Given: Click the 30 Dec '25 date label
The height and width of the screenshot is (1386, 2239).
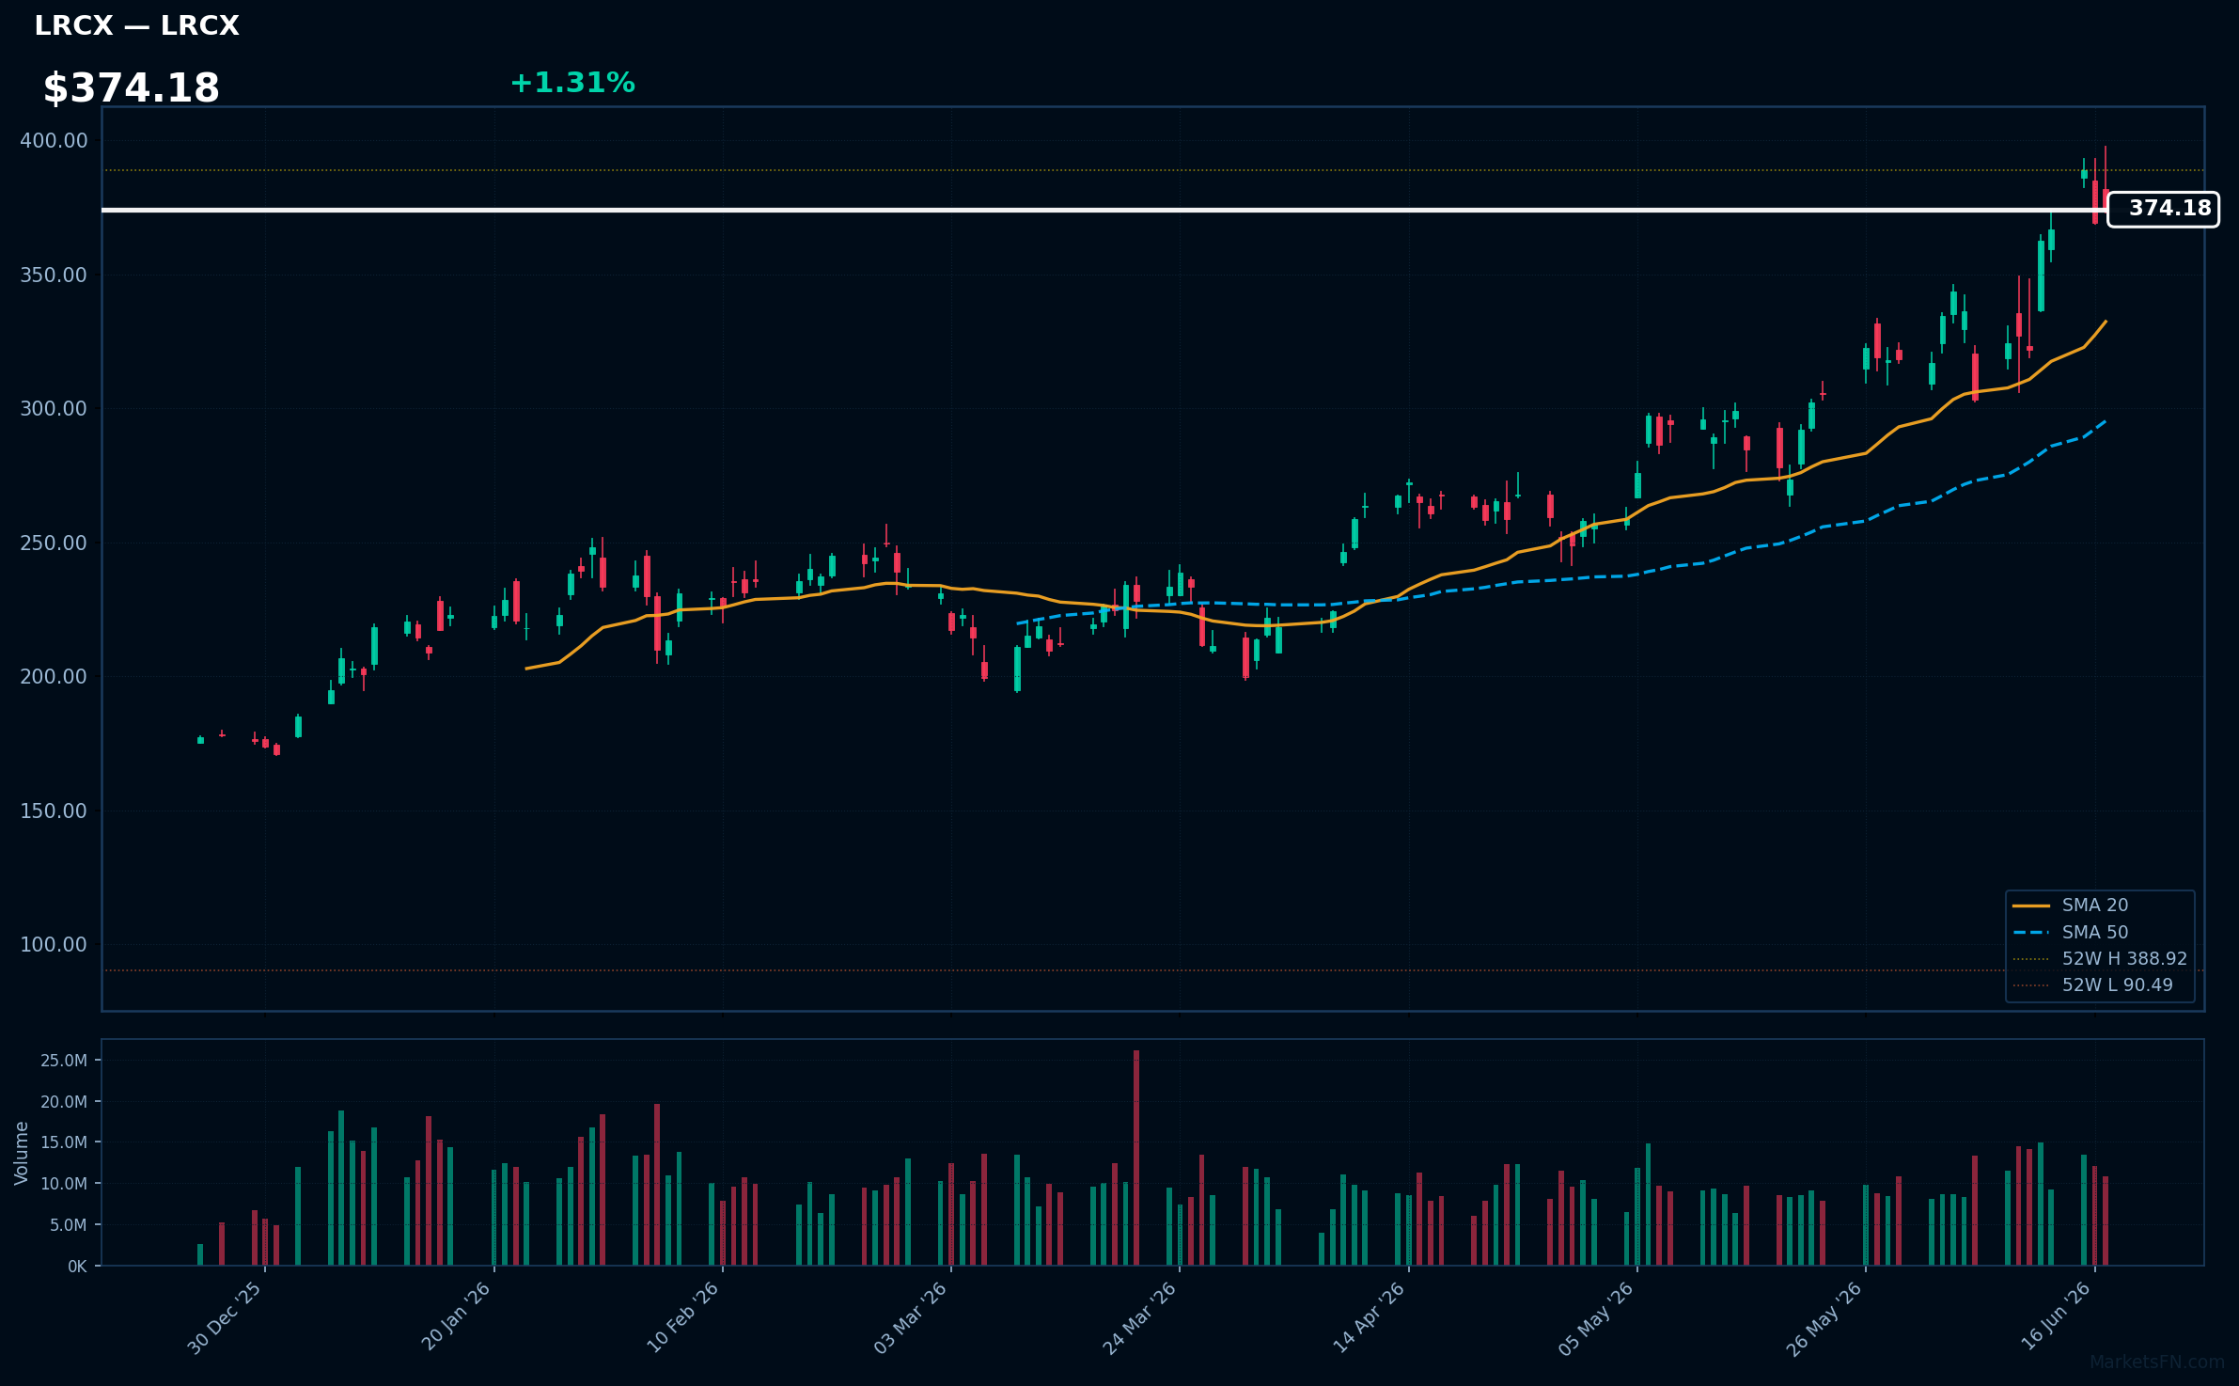Looking at the screenshot, I should point(225,1318).
